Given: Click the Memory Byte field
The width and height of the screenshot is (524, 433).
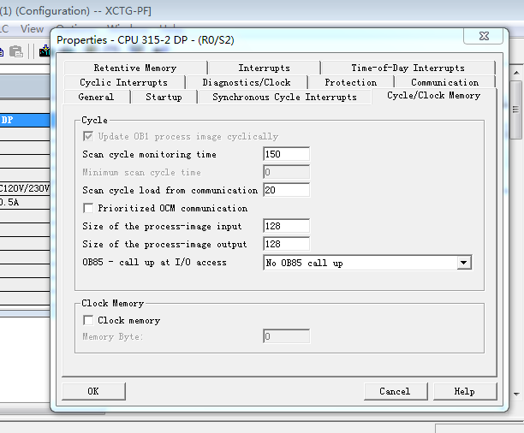Looking at the screenshot, I should coord(286,336).
